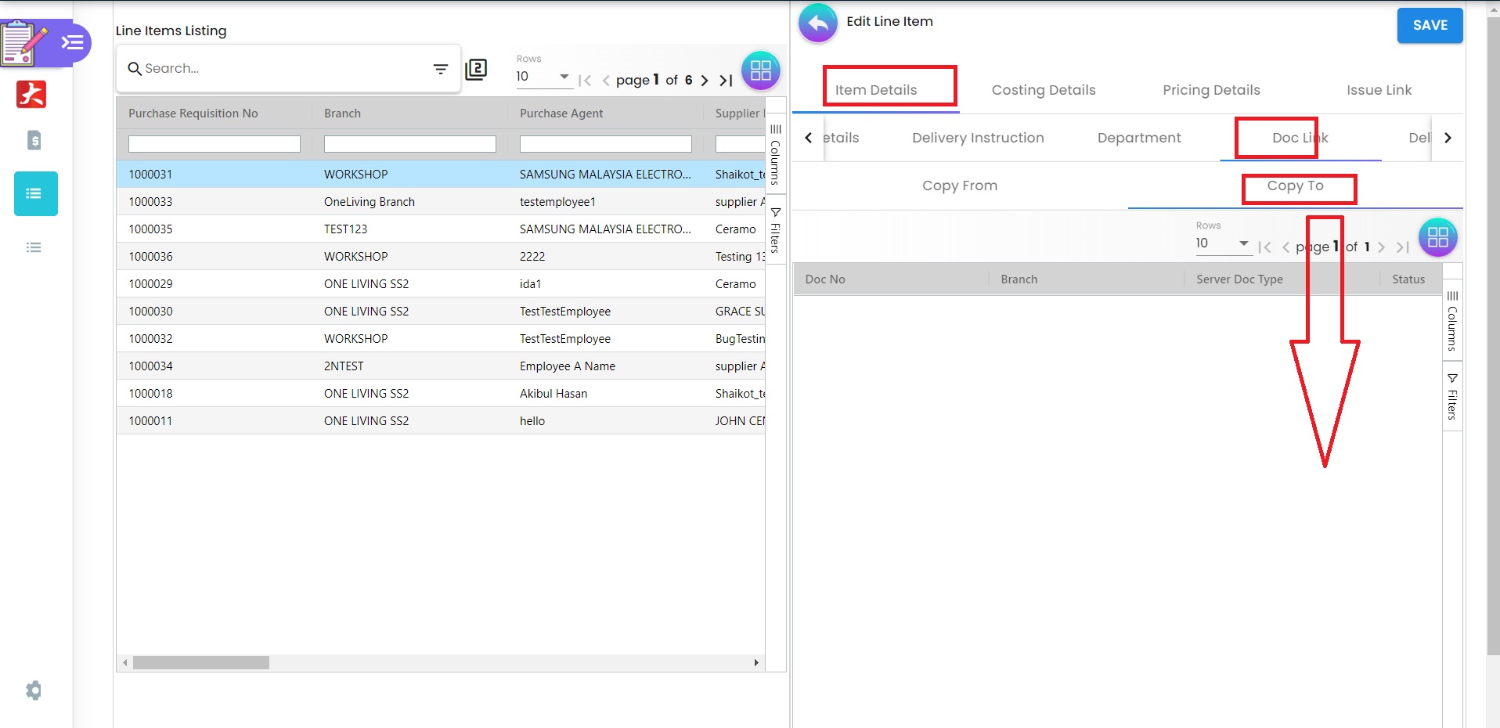This screenshot has height=728, width=1500.
Task: Switch to the Costing Details tab
Action: 1043,90
